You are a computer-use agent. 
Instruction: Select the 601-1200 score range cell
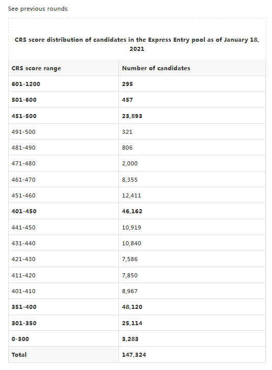(x=64, y=84)
